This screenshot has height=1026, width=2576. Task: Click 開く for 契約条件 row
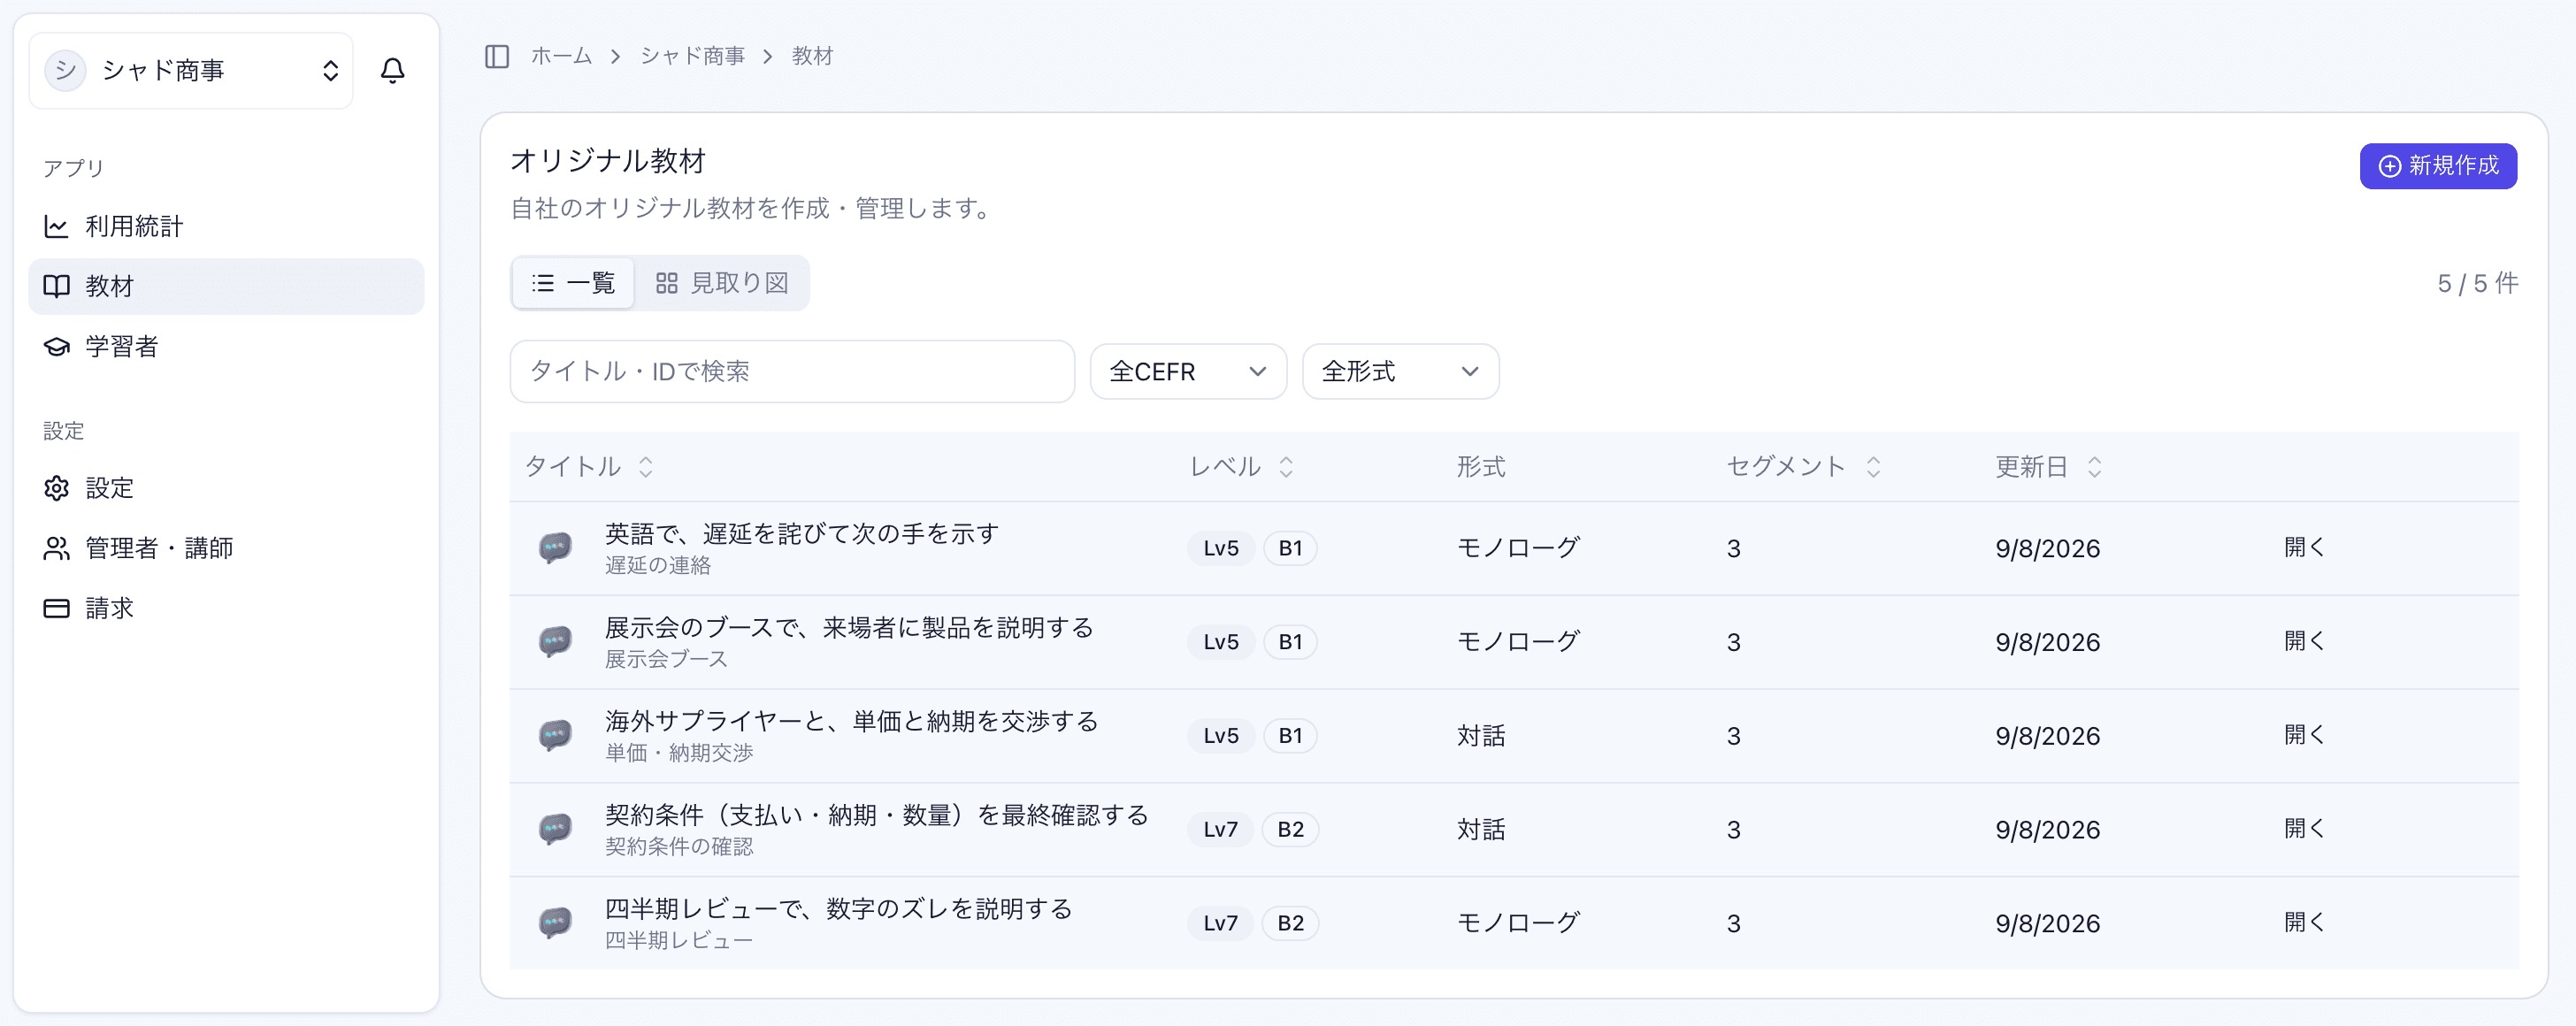2304,829
